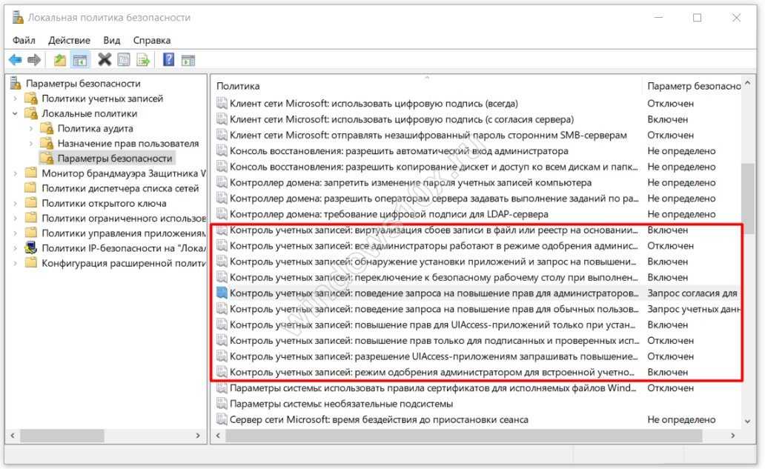The height and width of the screenshot is (469, 765).
Task: Collapse 'Локальные политики' tree node
Action: pyautogui.click(x=15, y=113)
